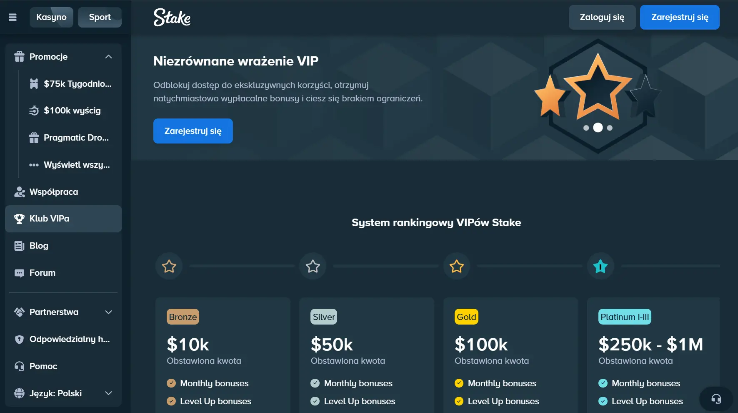Select the active middle carousel dot
This screenshot has height=413, width=738.
[598, 128]
